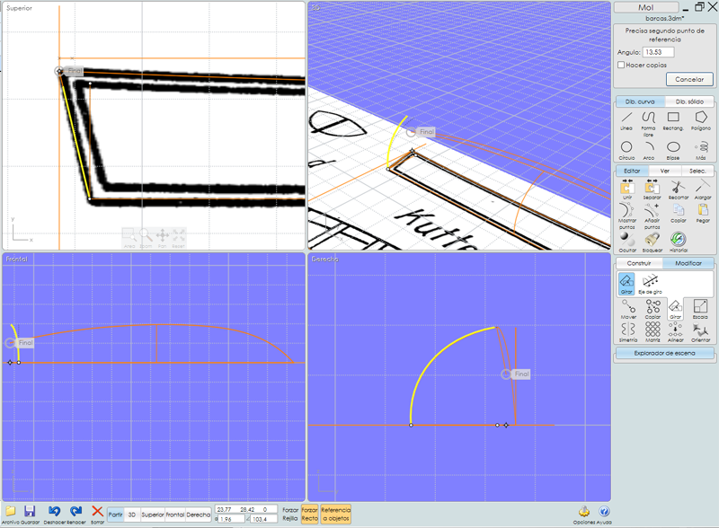Switch to the Superior view button
The image size is (719, 528).
[153, 515]
